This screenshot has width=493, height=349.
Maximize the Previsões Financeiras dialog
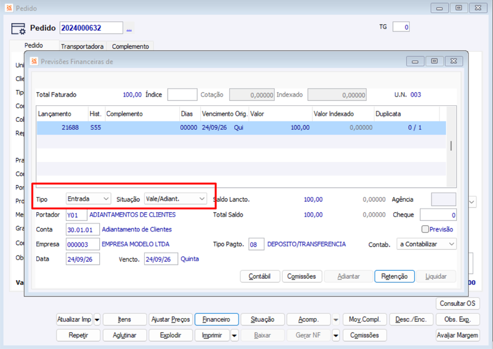point(434,61)
